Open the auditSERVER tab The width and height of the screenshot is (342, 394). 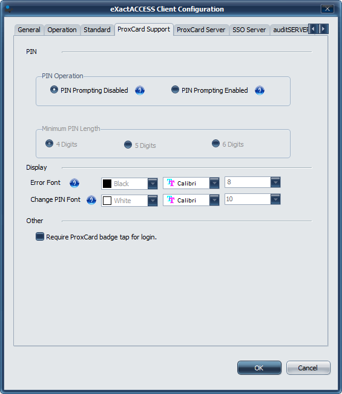(291, 30)
